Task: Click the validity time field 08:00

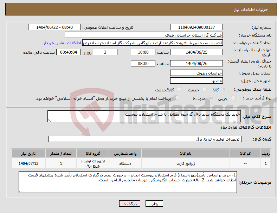Action: tap(143, 63)
